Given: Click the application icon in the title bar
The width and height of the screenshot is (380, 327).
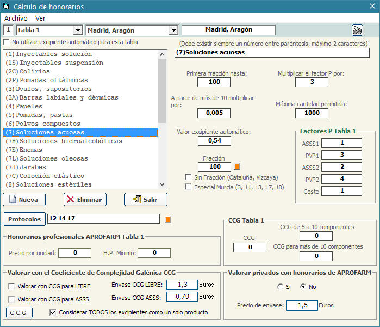Looking at the screenshot, I should (6, 6).
